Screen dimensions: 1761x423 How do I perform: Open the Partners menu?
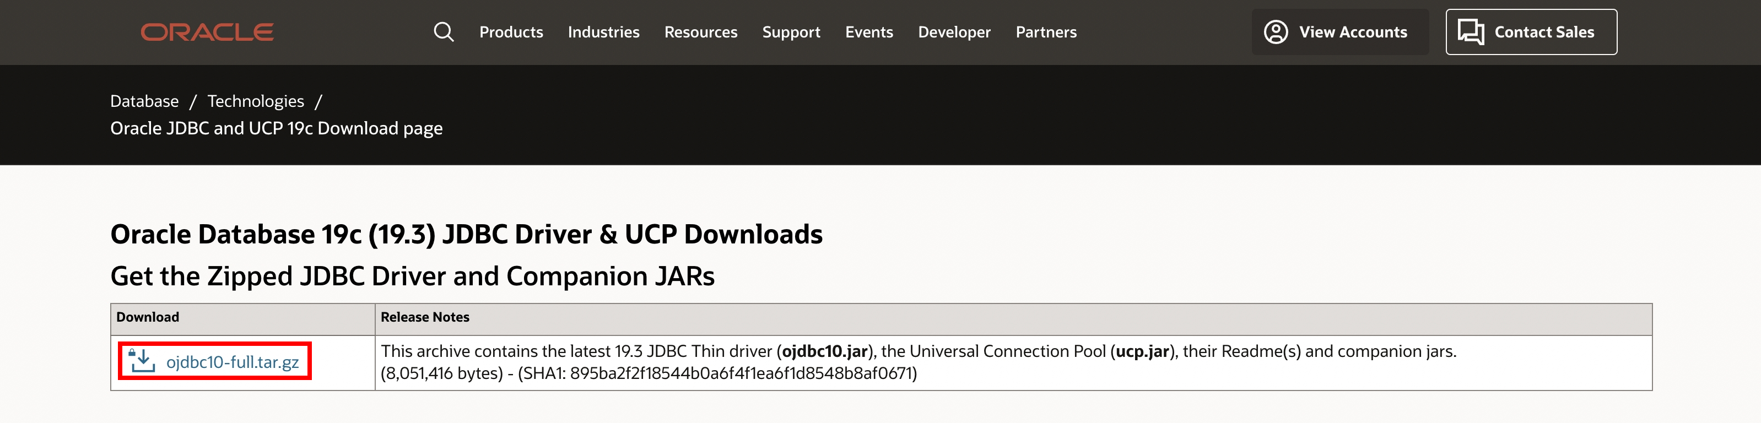(x=1046, y=32)
